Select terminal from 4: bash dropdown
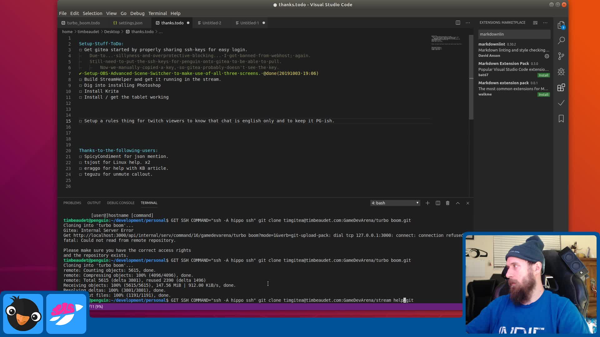The width and height of the screenshot is (600, 337). tap(395, 203)
